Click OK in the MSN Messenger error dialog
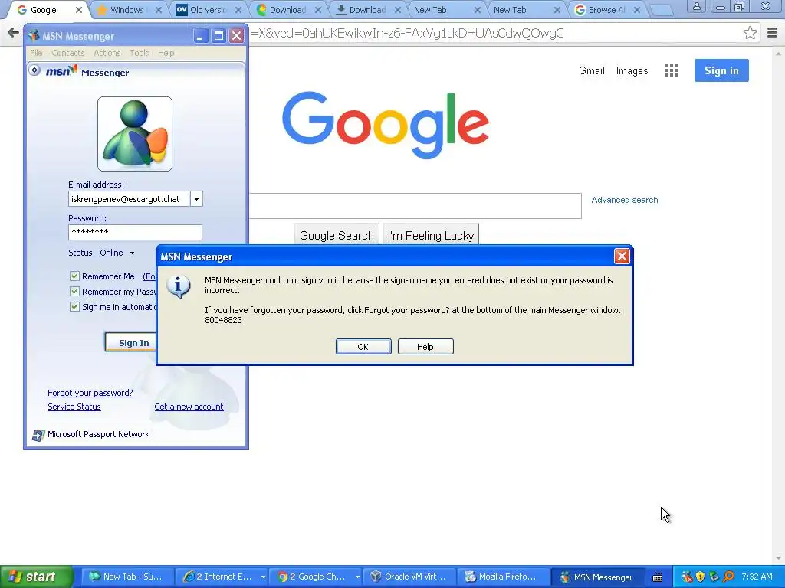 363,347
